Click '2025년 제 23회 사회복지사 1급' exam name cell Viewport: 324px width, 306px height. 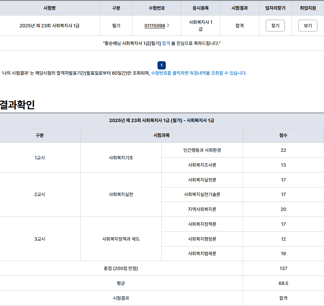(49, 26)
